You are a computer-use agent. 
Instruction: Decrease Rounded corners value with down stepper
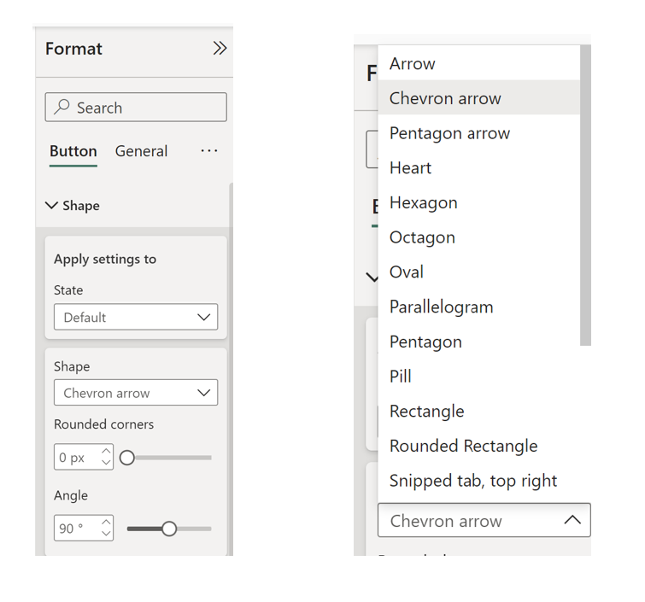[106, 463]
